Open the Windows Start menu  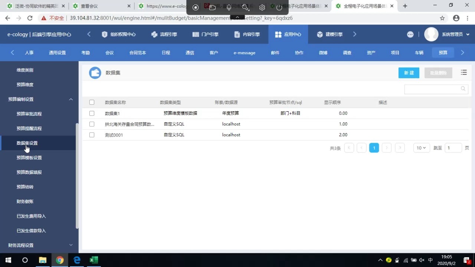point(8,260)
